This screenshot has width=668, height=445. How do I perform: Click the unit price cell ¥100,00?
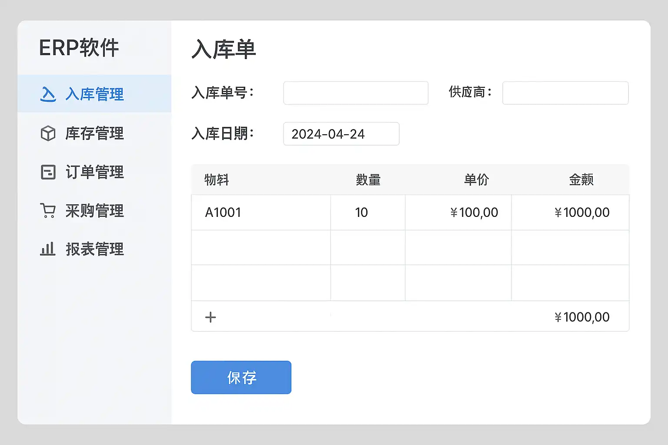(458, 213)
